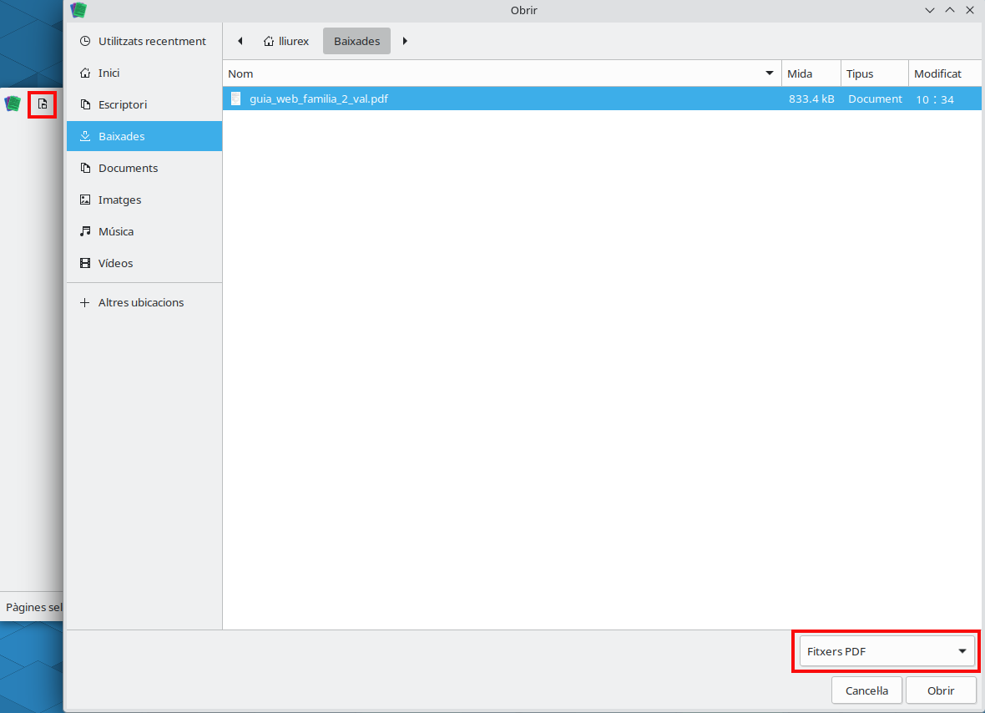This screenshot has height=713, width=985.
Task: Click the Baixades path bar button
Action: coord(356,41)
